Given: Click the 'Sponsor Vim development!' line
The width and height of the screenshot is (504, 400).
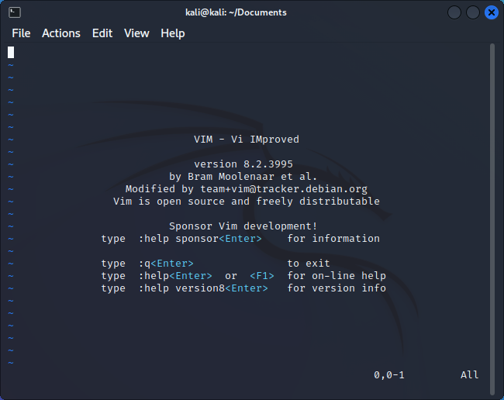Looking at the screenshot, I should [243, 226].
